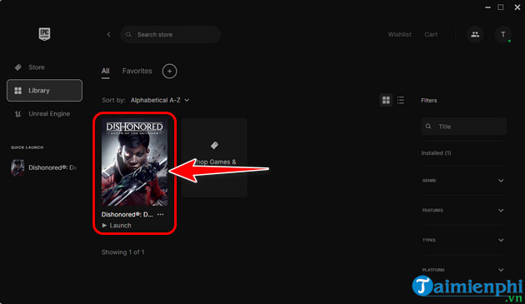Open the Shop Games & Mods tile
Viewport: 525px width, 304px height.
click(214, 157)
